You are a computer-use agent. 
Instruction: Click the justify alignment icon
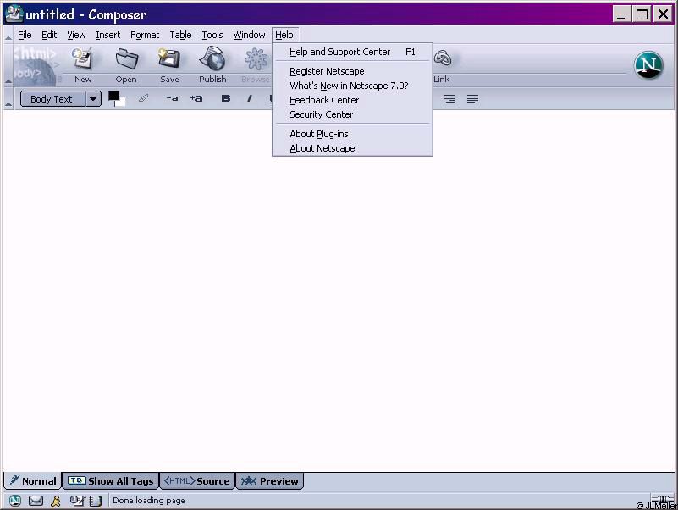472,99
